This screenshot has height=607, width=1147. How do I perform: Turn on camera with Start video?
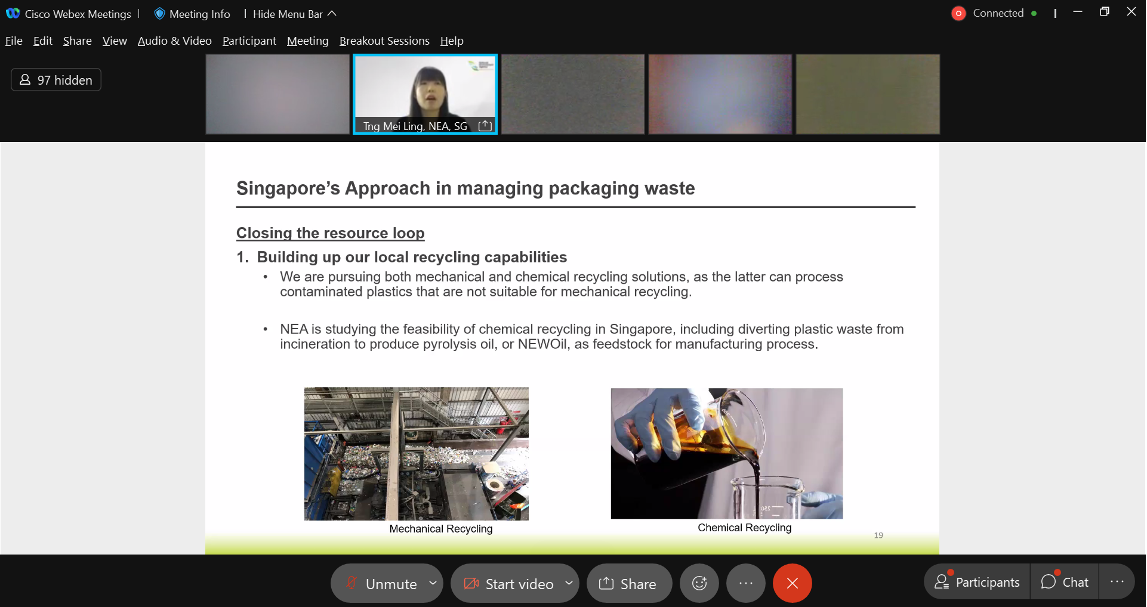509,584
